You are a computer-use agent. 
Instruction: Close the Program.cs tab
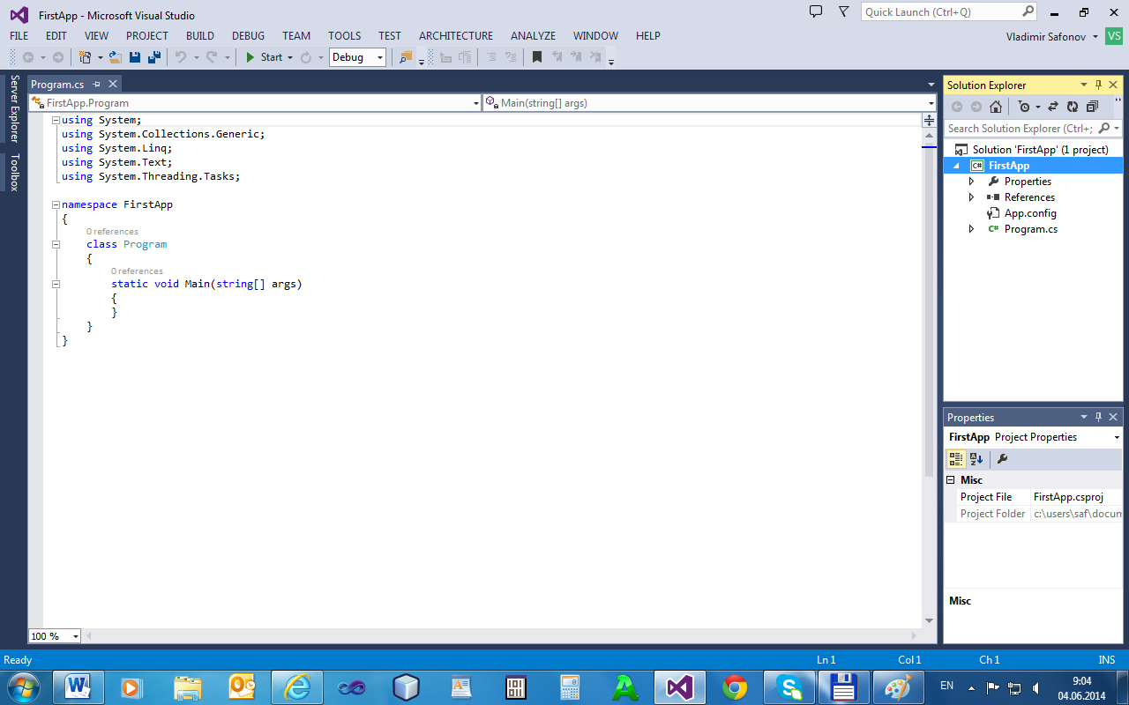(x=112, y=85)
